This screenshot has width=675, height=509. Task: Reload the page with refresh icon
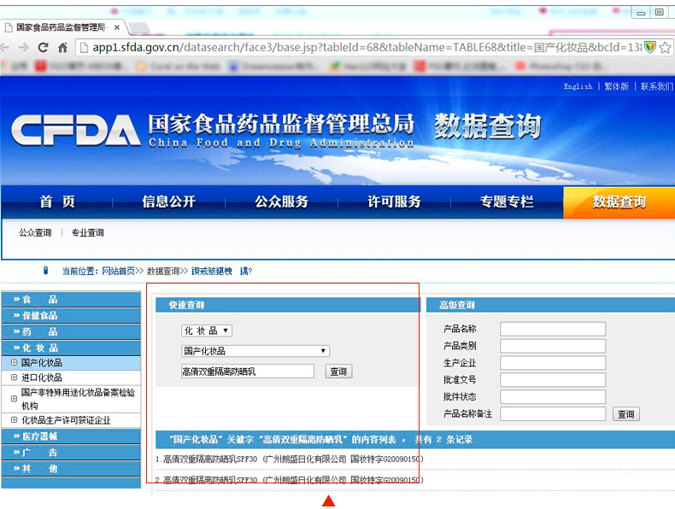tap(43, 47)
